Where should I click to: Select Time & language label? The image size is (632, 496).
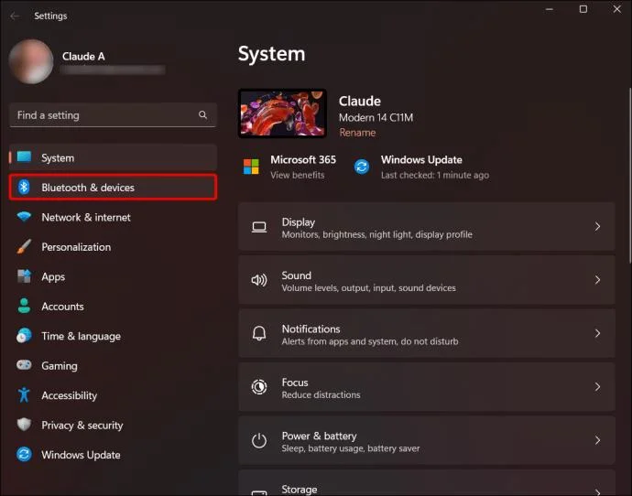[x=81, y=336]
